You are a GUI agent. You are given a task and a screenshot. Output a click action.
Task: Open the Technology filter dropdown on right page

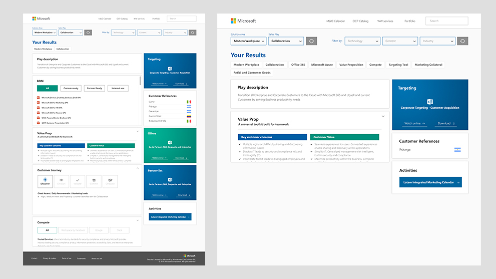362,41
